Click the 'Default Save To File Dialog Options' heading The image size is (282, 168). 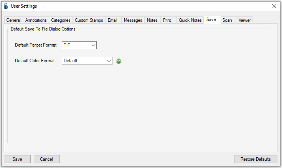43,29
